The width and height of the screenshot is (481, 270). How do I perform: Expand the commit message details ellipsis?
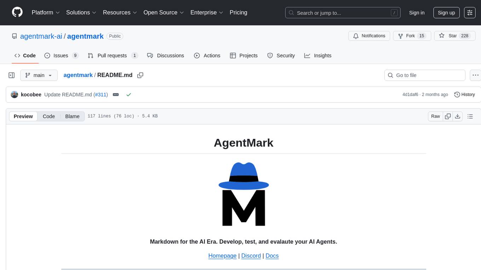pos(116,94)
